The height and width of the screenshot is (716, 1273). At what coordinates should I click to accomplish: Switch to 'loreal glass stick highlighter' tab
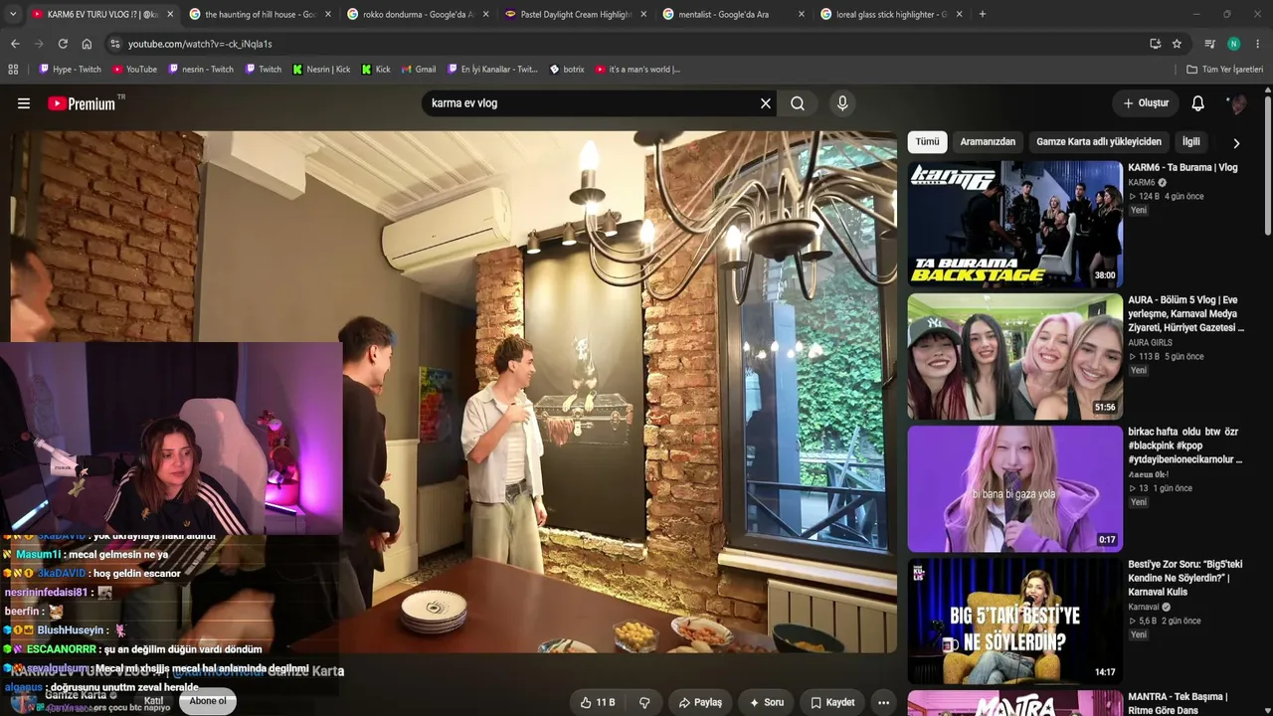tap(891, 14)
